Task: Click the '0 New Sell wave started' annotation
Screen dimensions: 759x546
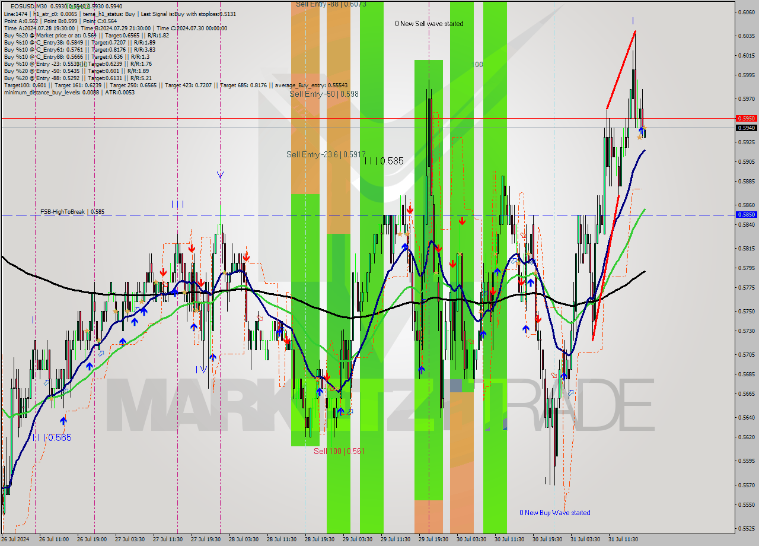Action: tap(429, 24)
